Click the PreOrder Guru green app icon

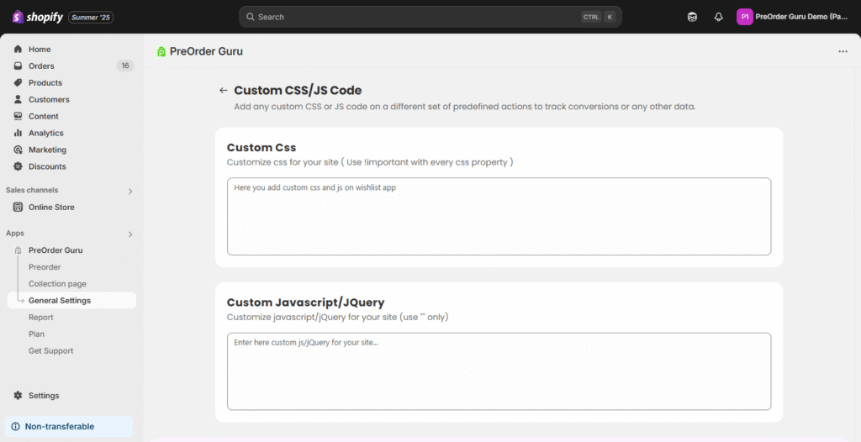pos(161,51)
